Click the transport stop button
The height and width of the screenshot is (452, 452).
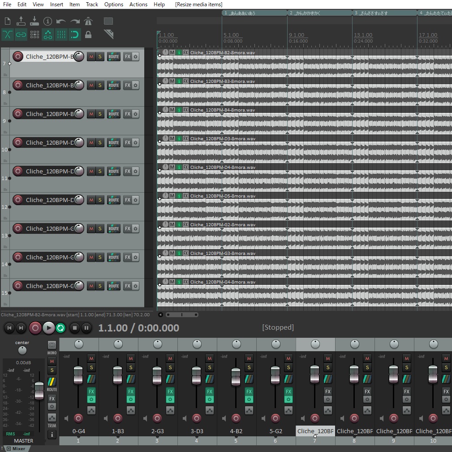[75, 328]
